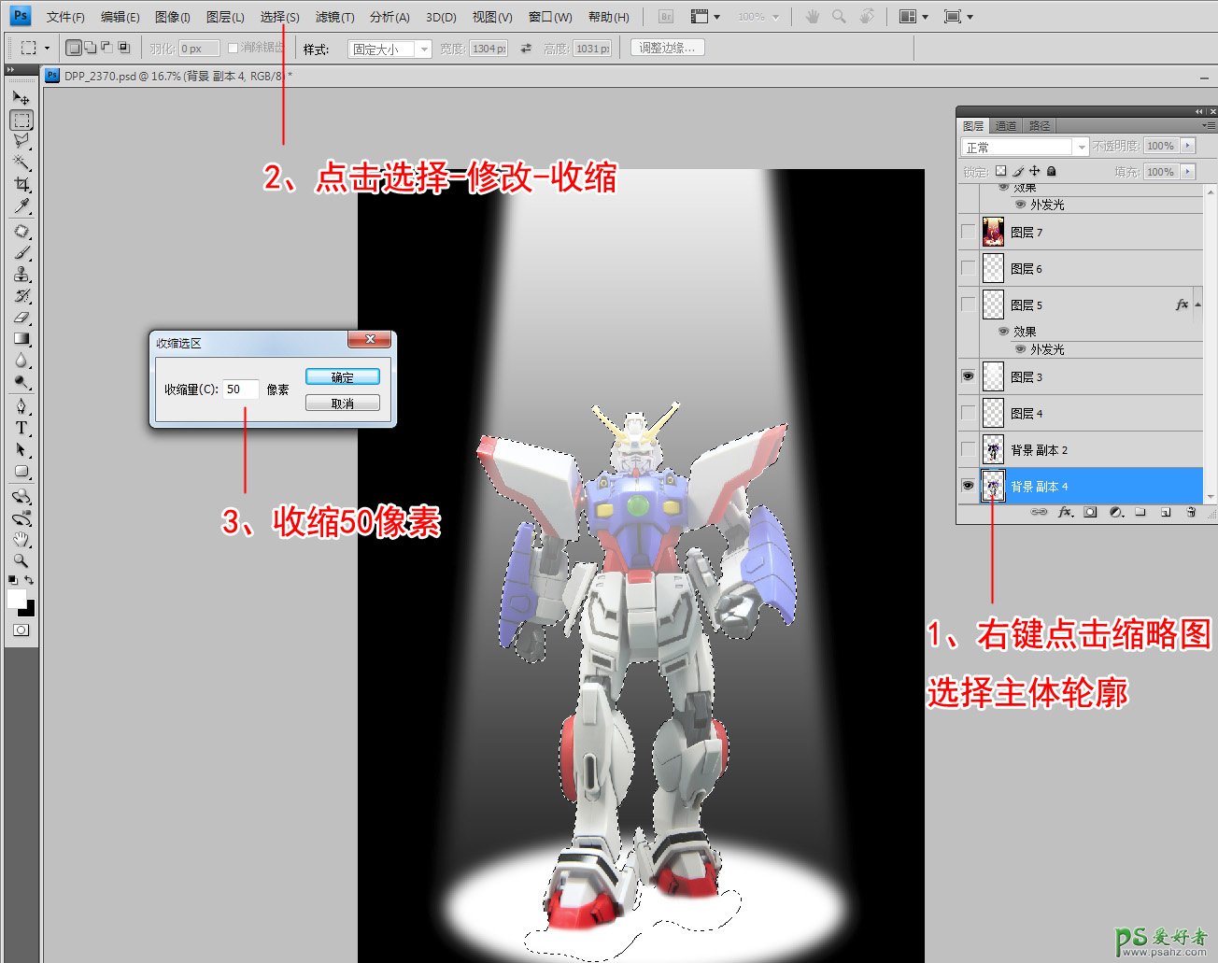Open the 正常 blend mode dropdown
The image size is (1218, 963).
pyautogui.click(x=1025, y=147)
